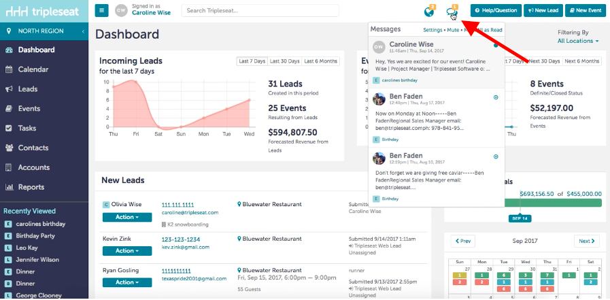Click the messages chat bubble icon

click(452, 13)
